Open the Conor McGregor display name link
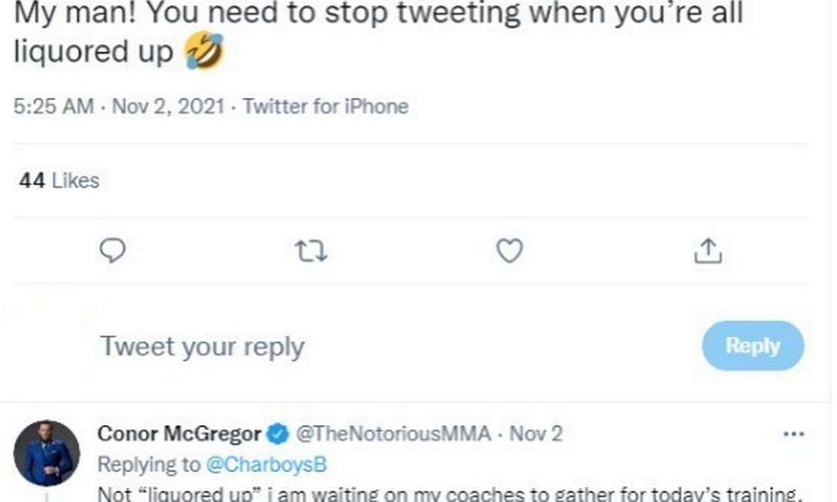 click(179, 434)
